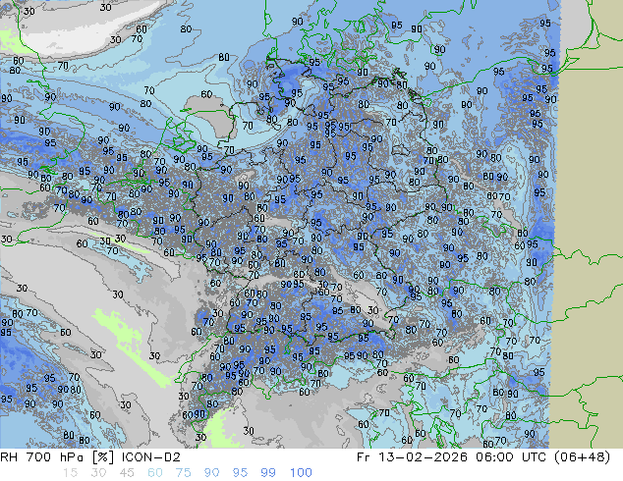623x481 pixels.
Task: Click the 'ICON-D2' model label
Action: (151, 457)
